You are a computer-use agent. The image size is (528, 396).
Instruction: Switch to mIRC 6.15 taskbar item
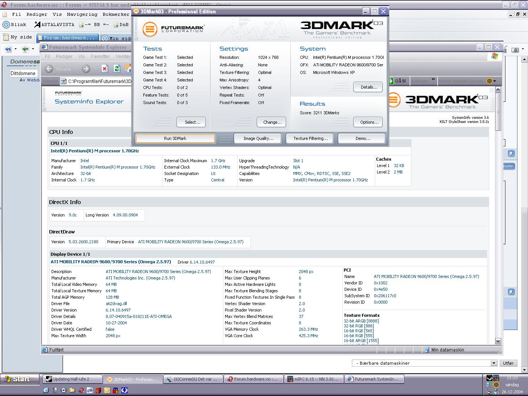(314, 379)
